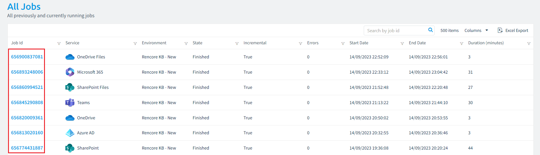The width and height of the screenshot is (540, 155).
Task: Click the Excel Export button
Action: coord(513,30)
